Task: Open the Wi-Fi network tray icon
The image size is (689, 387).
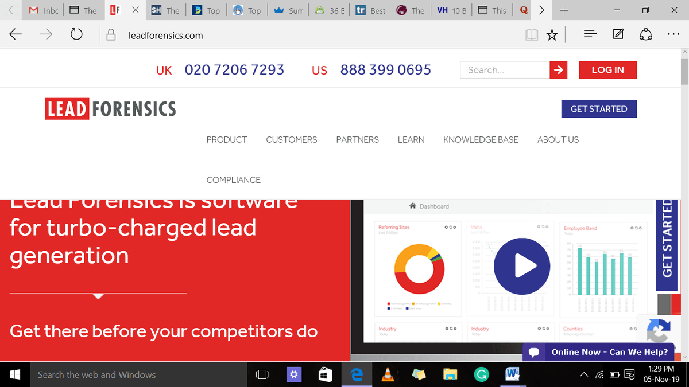Action: click(600, 375)
